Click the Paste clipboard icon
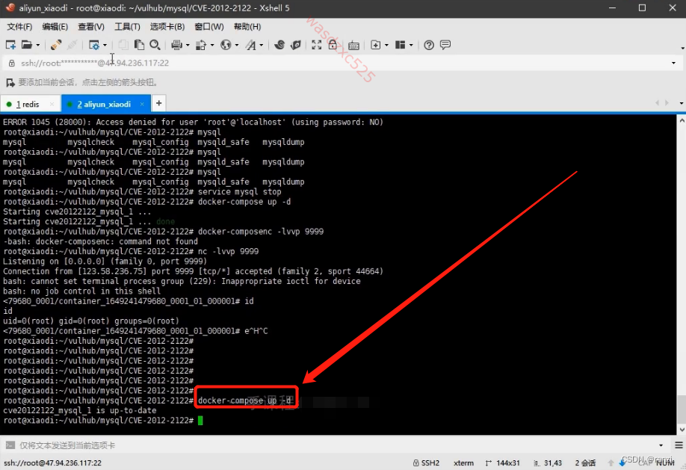 [139, 45]
